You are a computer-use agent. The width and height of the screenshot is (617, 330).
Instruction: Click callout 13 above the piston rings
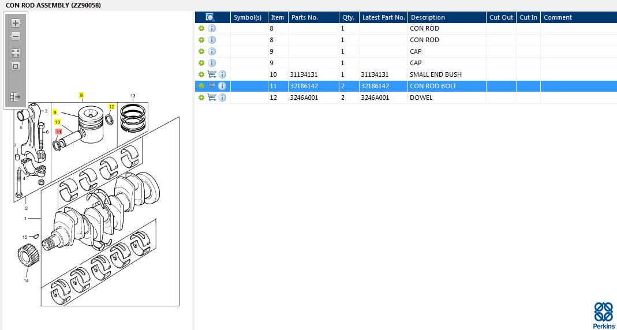[133, 96]
